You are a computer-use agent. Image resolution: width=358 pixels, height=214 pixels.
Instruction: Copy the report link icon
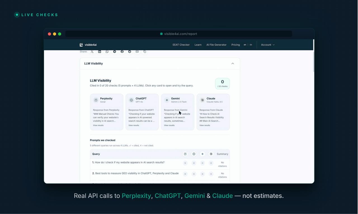pyautogui.click(x=145, y=52)
